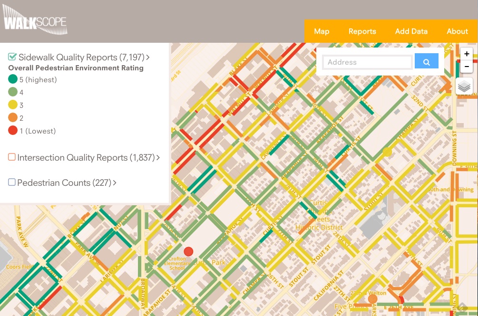Open the About page

pyautogui.click(x=457, y=31)
